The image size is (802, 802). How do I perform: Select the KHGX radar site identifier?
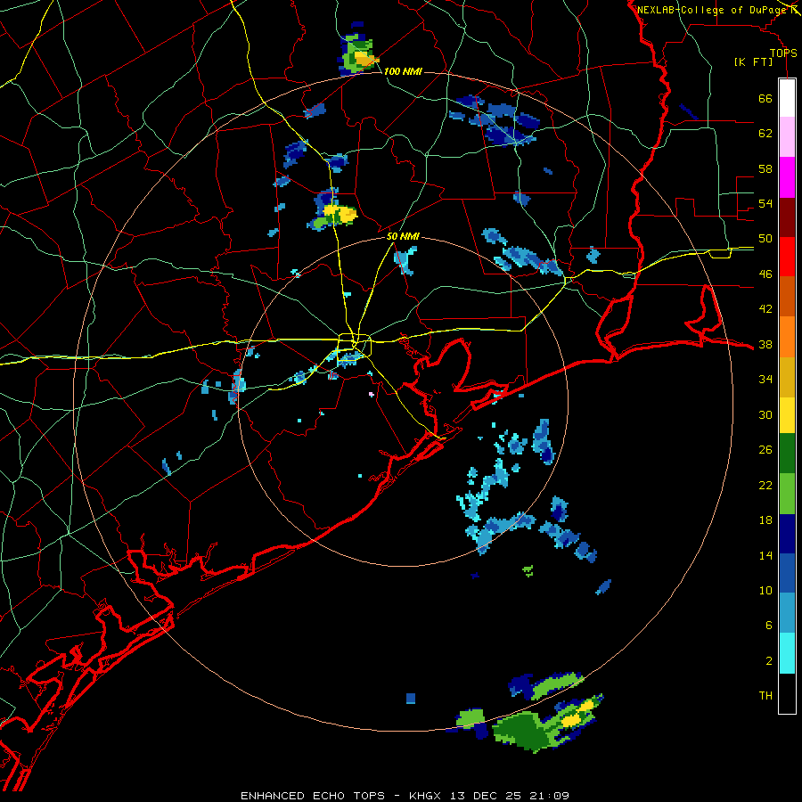coord(424,796)
